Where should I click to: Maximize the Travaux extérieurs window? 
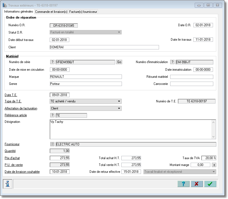coord(208,5)
